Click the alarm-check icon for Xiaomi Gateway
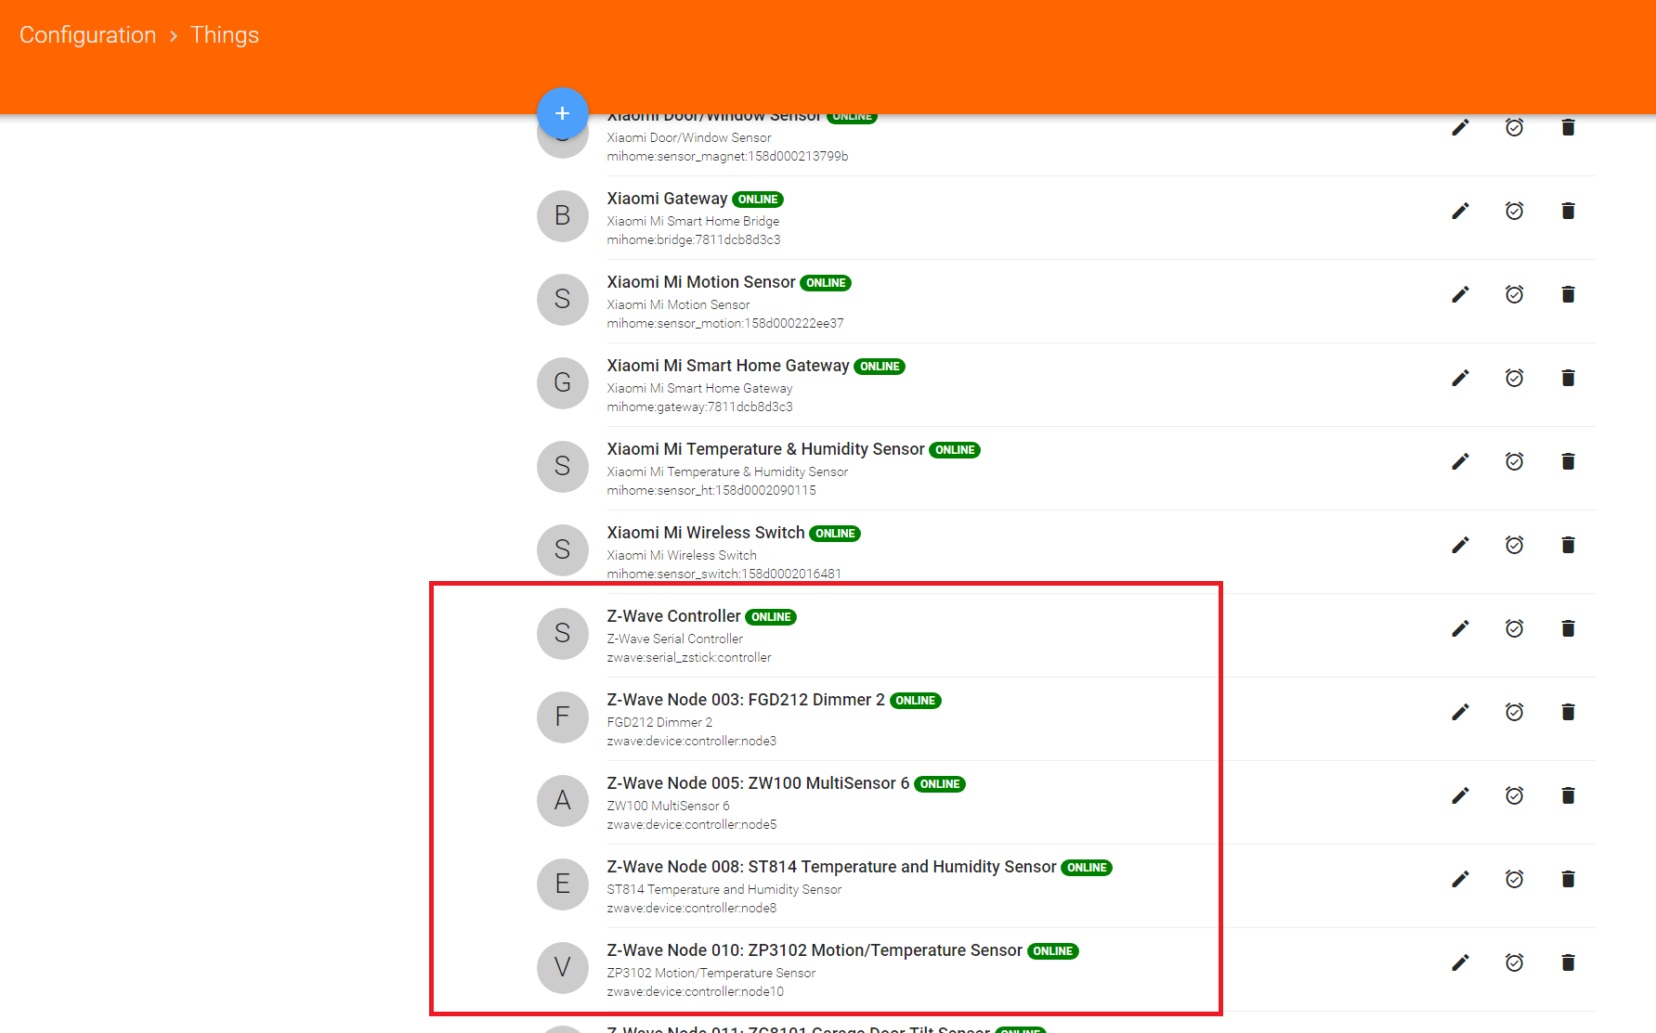This screenshot has height=1033, width=1656. (1514, 211)
